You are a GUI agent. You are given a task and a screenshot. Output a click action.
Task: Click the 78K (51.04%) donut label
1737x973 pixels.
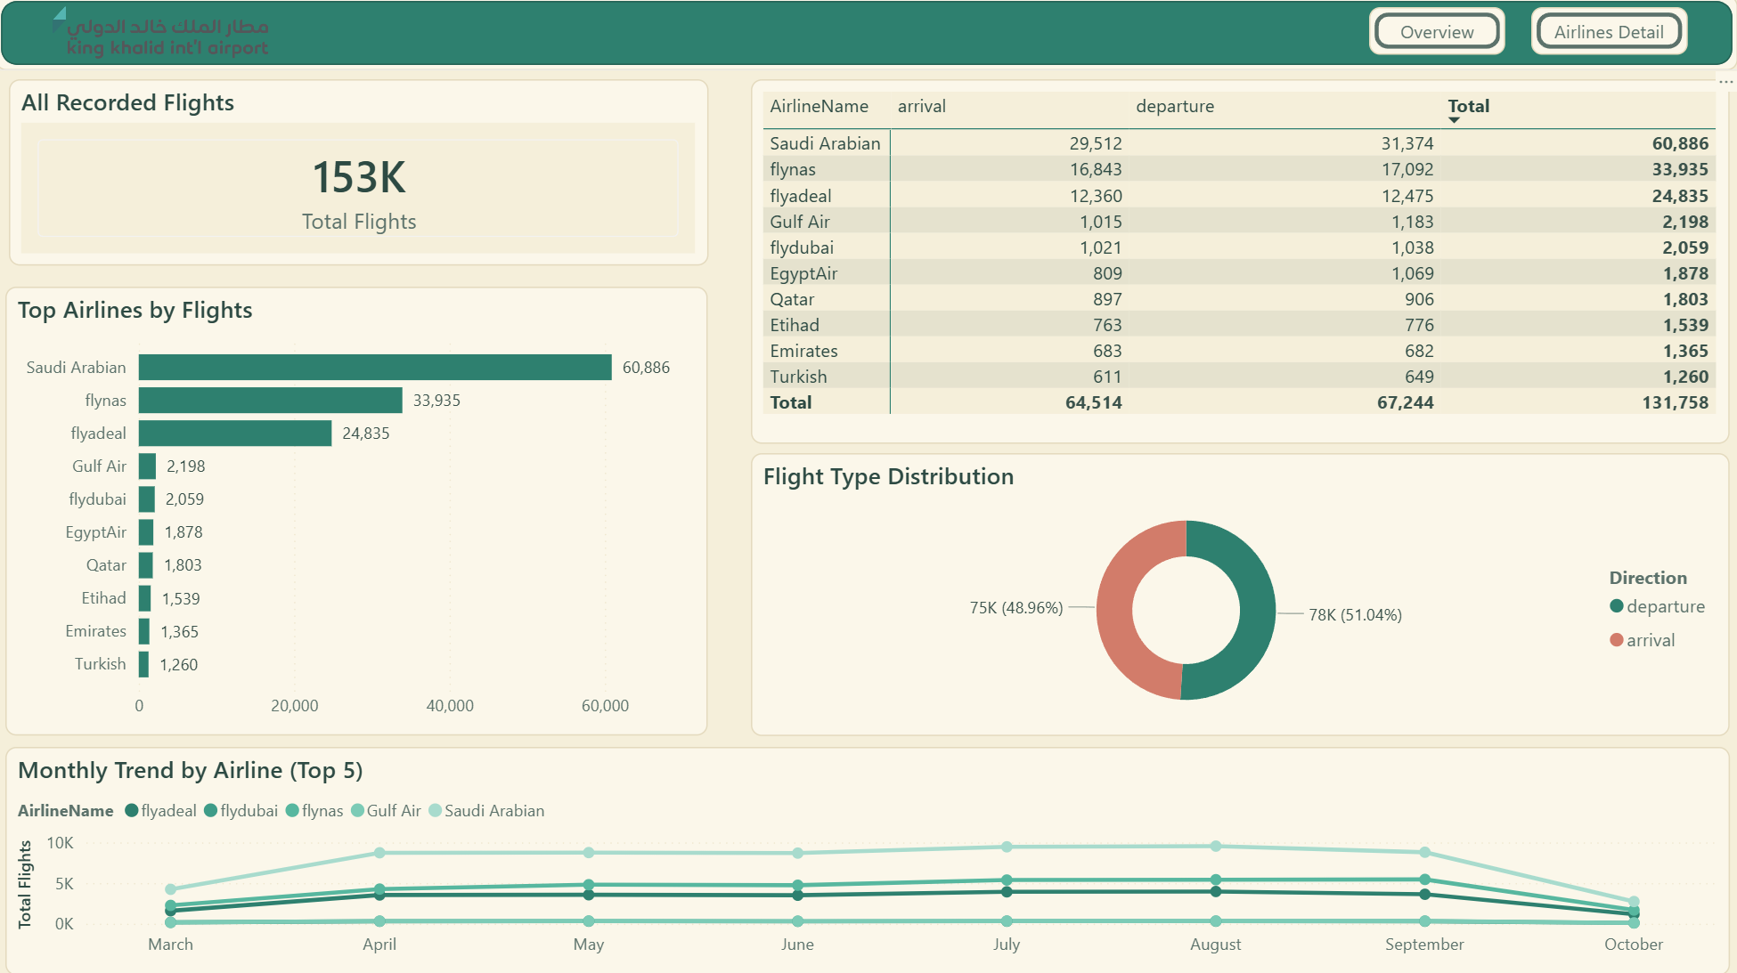click(x=1354, y=614)
